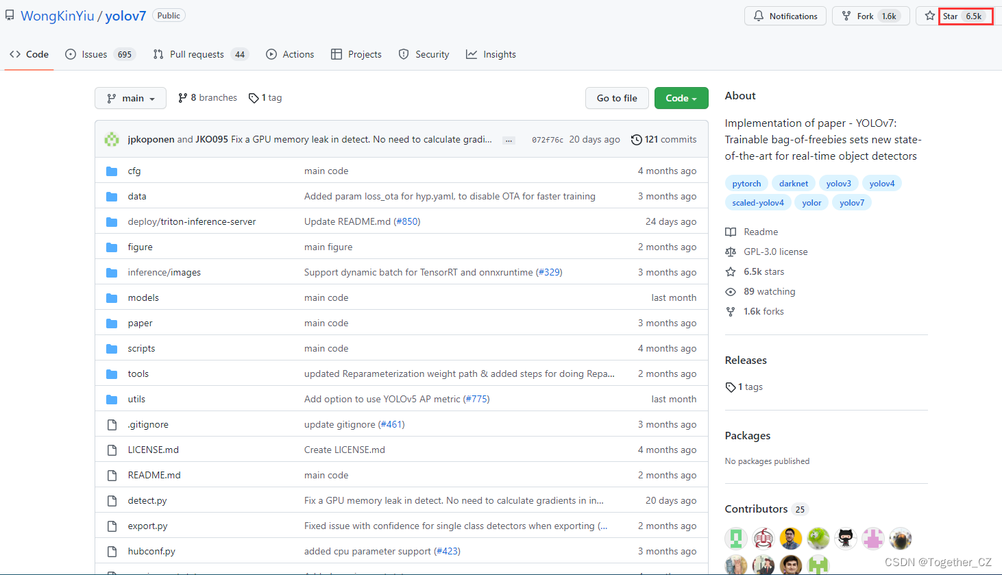Image resolution: width=1002 pixels, height=575 pixels.
Task: Select the scaled-yolov4 topic tag
Action: tap(758, 202)
